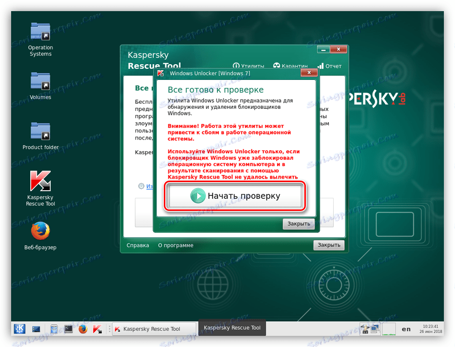Open the Operation Systems folder

click(39, 31)
